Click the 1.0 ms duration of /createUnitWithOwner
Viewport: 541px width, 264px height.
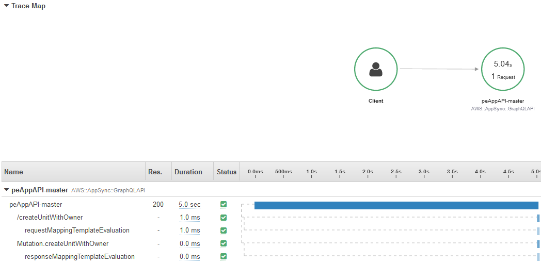(x=190, y=218)
